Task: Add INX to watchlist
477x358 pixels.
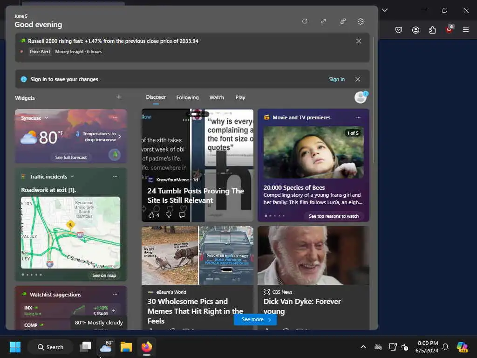Action: [x=114, y=310]
